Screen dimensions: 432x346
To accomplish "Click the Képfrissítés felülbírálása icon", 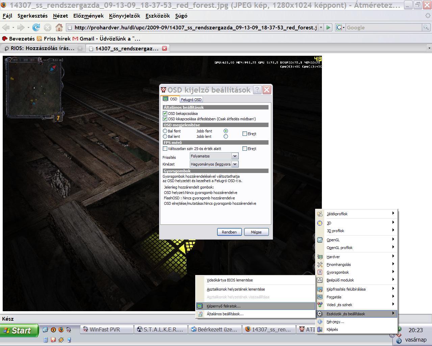I will pyautogui.click(x=320, y=289).
